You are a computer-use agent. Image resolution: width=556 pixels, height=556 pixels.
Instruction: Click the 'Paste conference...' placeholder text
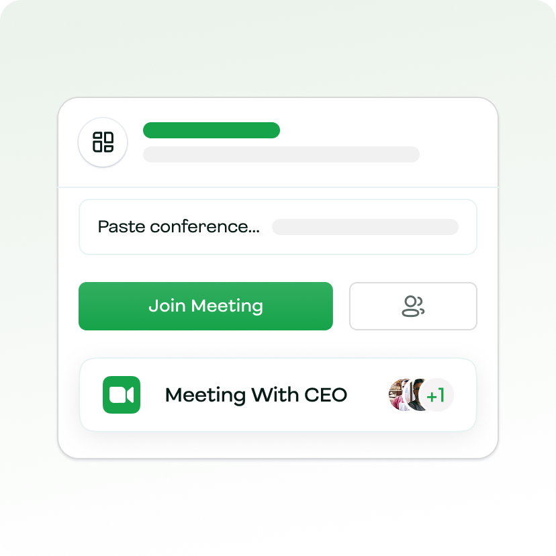pos(179,227)
